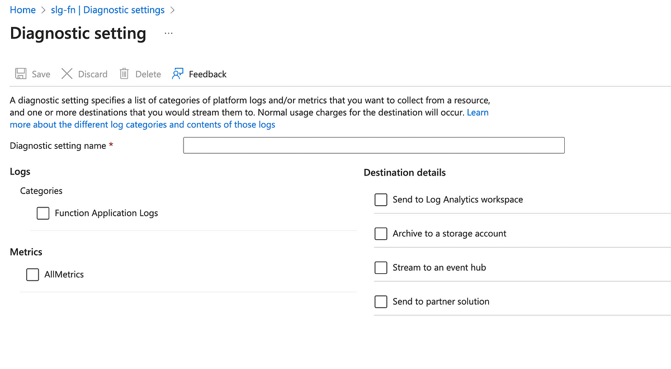The height and width of the screenshot is (369, 671).
Task: Click the Delete trash can icon
Action: point(124,74)
